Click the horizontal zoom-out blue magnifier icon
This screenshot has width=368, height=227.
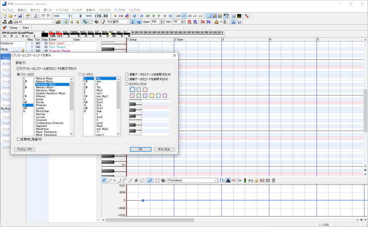[x=195, y=22]
